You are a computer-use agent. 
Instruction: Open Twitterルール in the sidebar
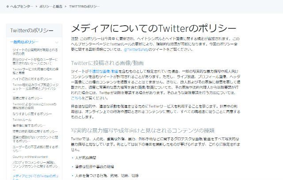click(22, 120)
